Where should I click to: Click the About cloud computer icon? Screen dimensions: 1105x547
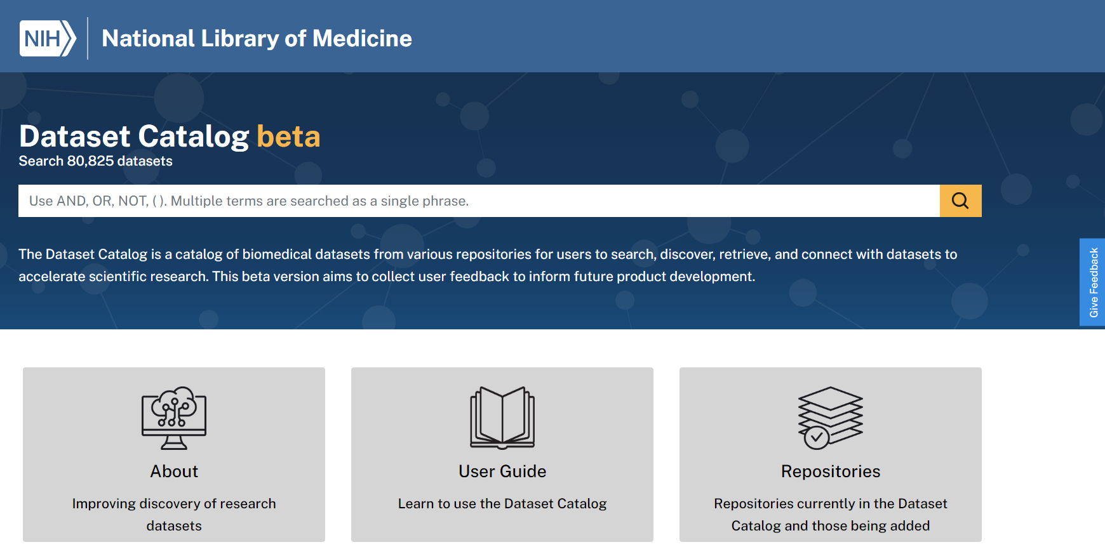coord(174,418)
